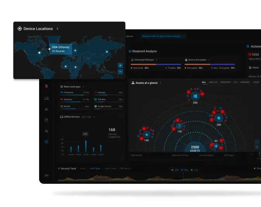
Task: Click the Most used apps list icon
Action: (62, 87)
